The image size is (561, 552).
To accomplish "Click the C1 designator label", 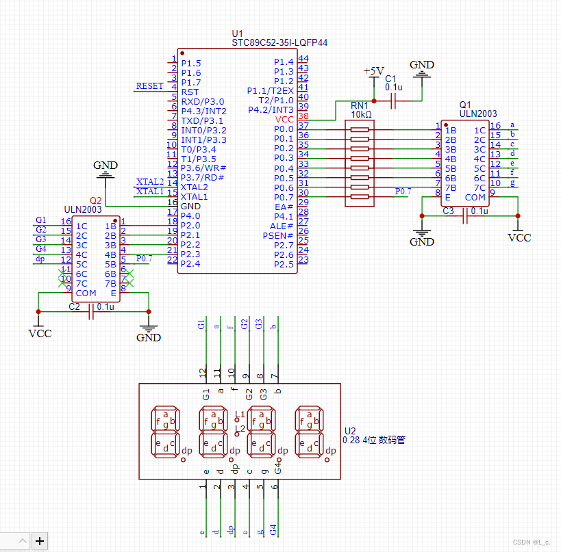I will coord(390,79).
